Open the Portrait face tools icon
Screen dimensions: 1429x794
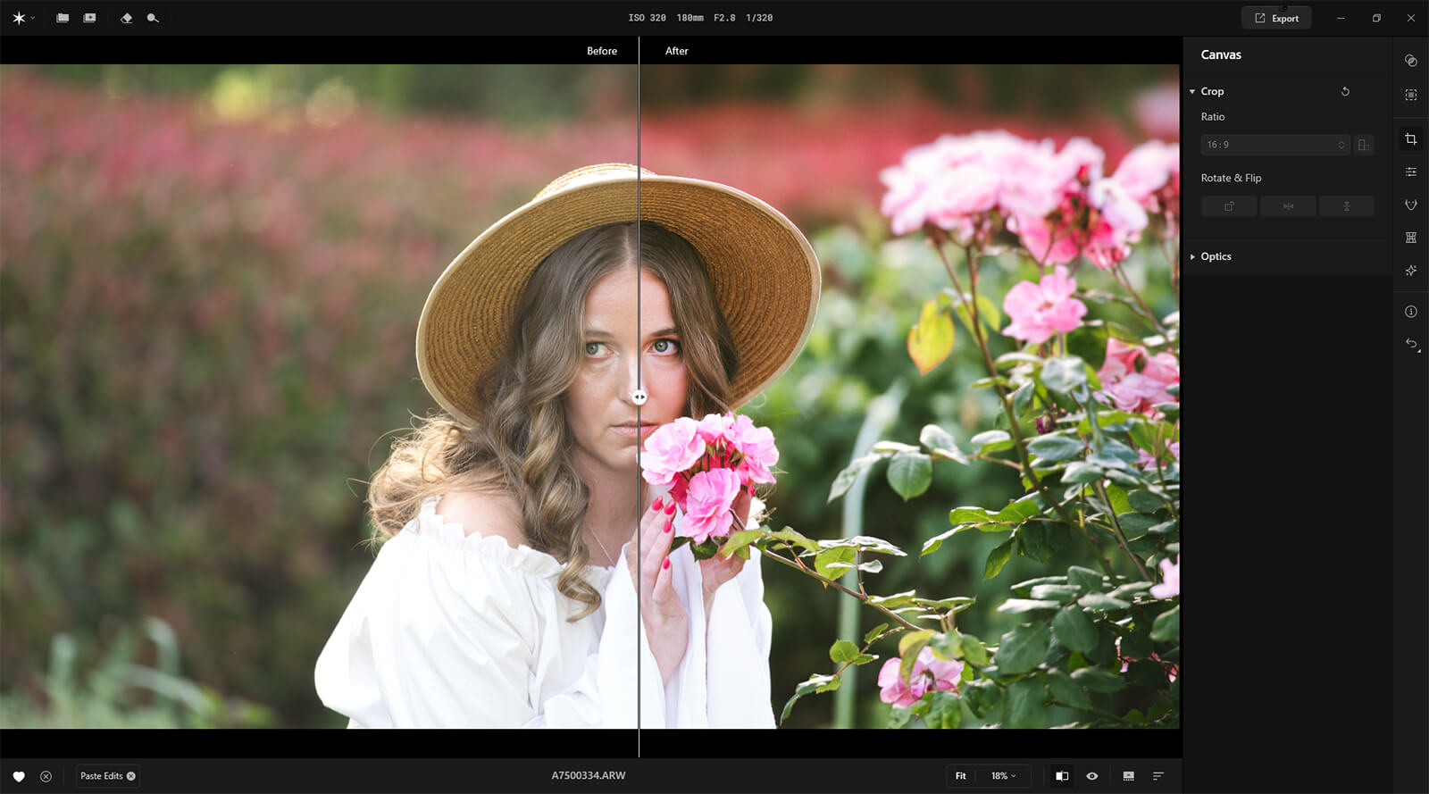point(1410,205)
